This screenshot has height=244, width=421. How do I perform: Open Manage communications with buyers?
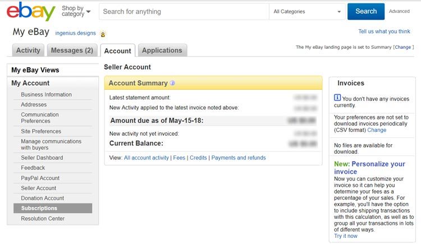pyautogui.click(x=51, y=144)
